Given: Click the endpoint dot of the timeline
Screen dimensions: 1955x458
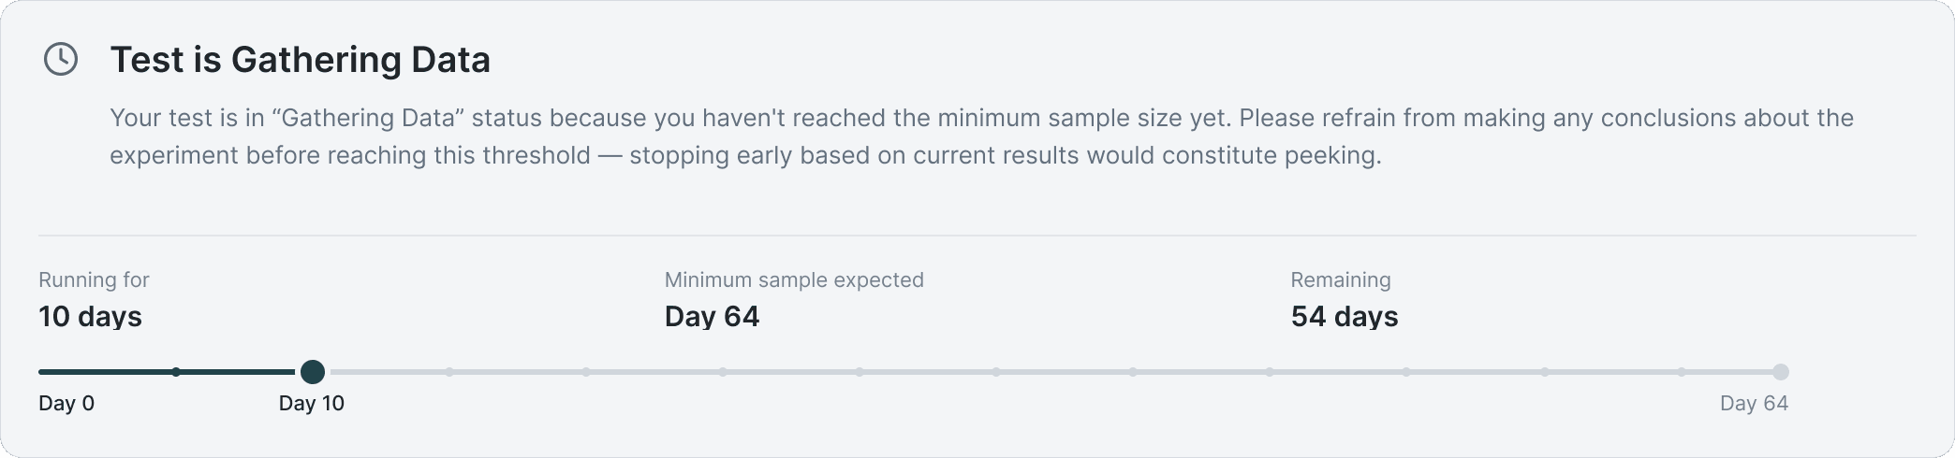Looking at the screenshot, I should pyautogui.click(x=1781, y=372).
